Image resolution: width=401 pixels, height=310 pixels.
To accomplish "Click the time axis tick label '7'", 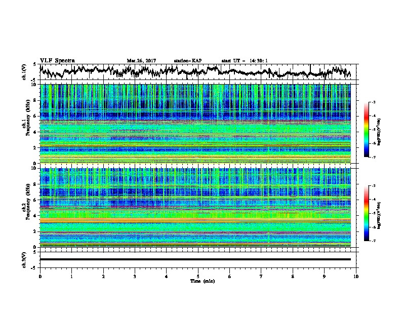I will click(261, 277).
